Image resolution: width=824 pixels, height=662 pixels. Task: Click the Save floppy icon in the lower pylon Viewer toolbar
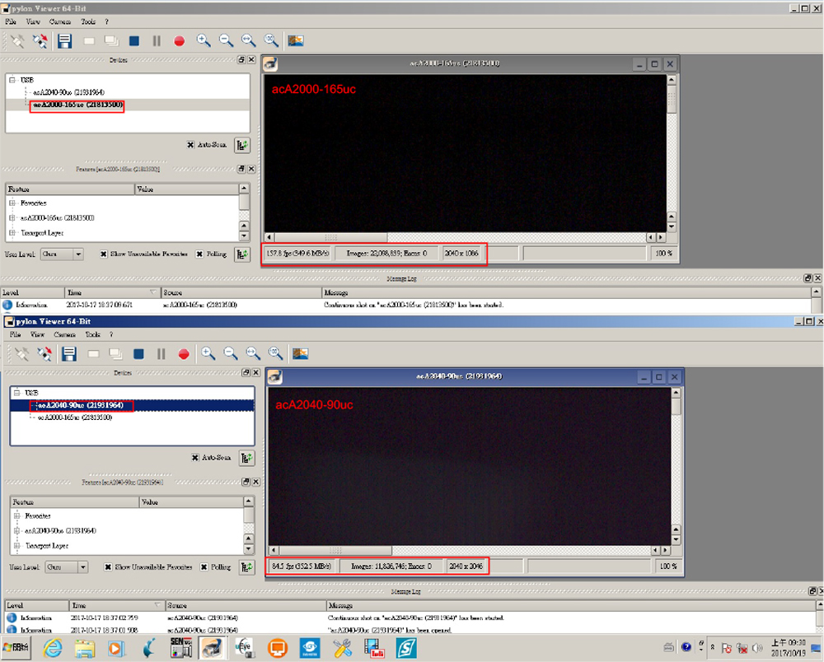tap(69, 354)
